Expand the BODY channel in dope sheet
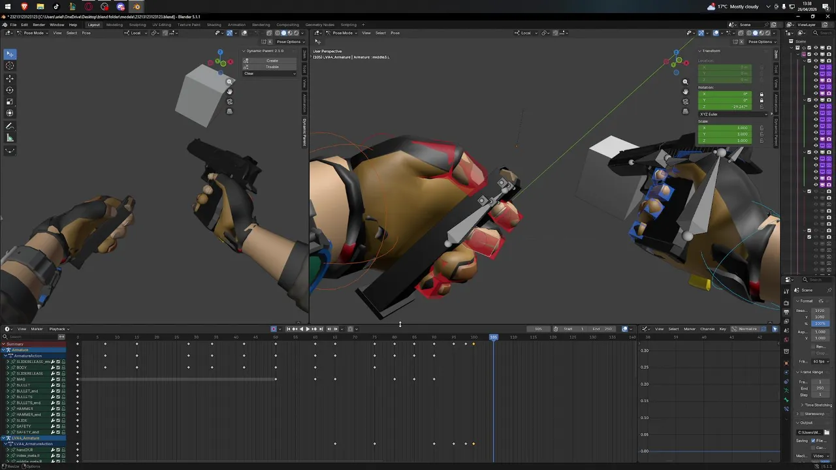This screenshot has width=836, height=470. [8, 368]
